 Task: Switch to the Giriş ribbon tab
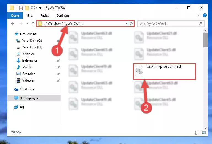click(29, 15)
